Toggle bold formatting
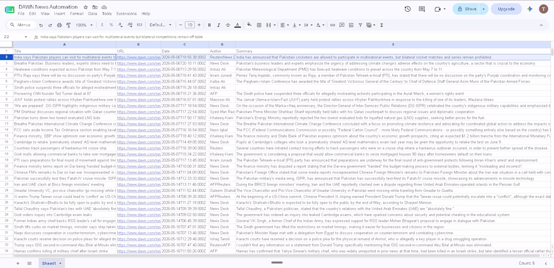This screenshot has width=554, height=268. (210, 25)
